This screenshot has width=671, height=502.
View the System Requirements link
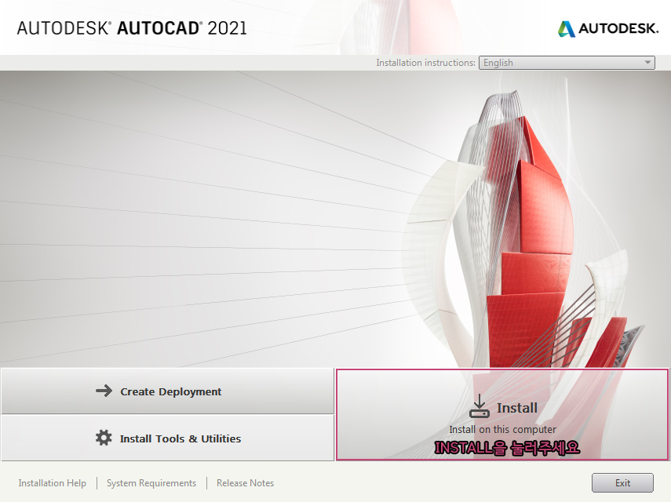click(151, 482)
